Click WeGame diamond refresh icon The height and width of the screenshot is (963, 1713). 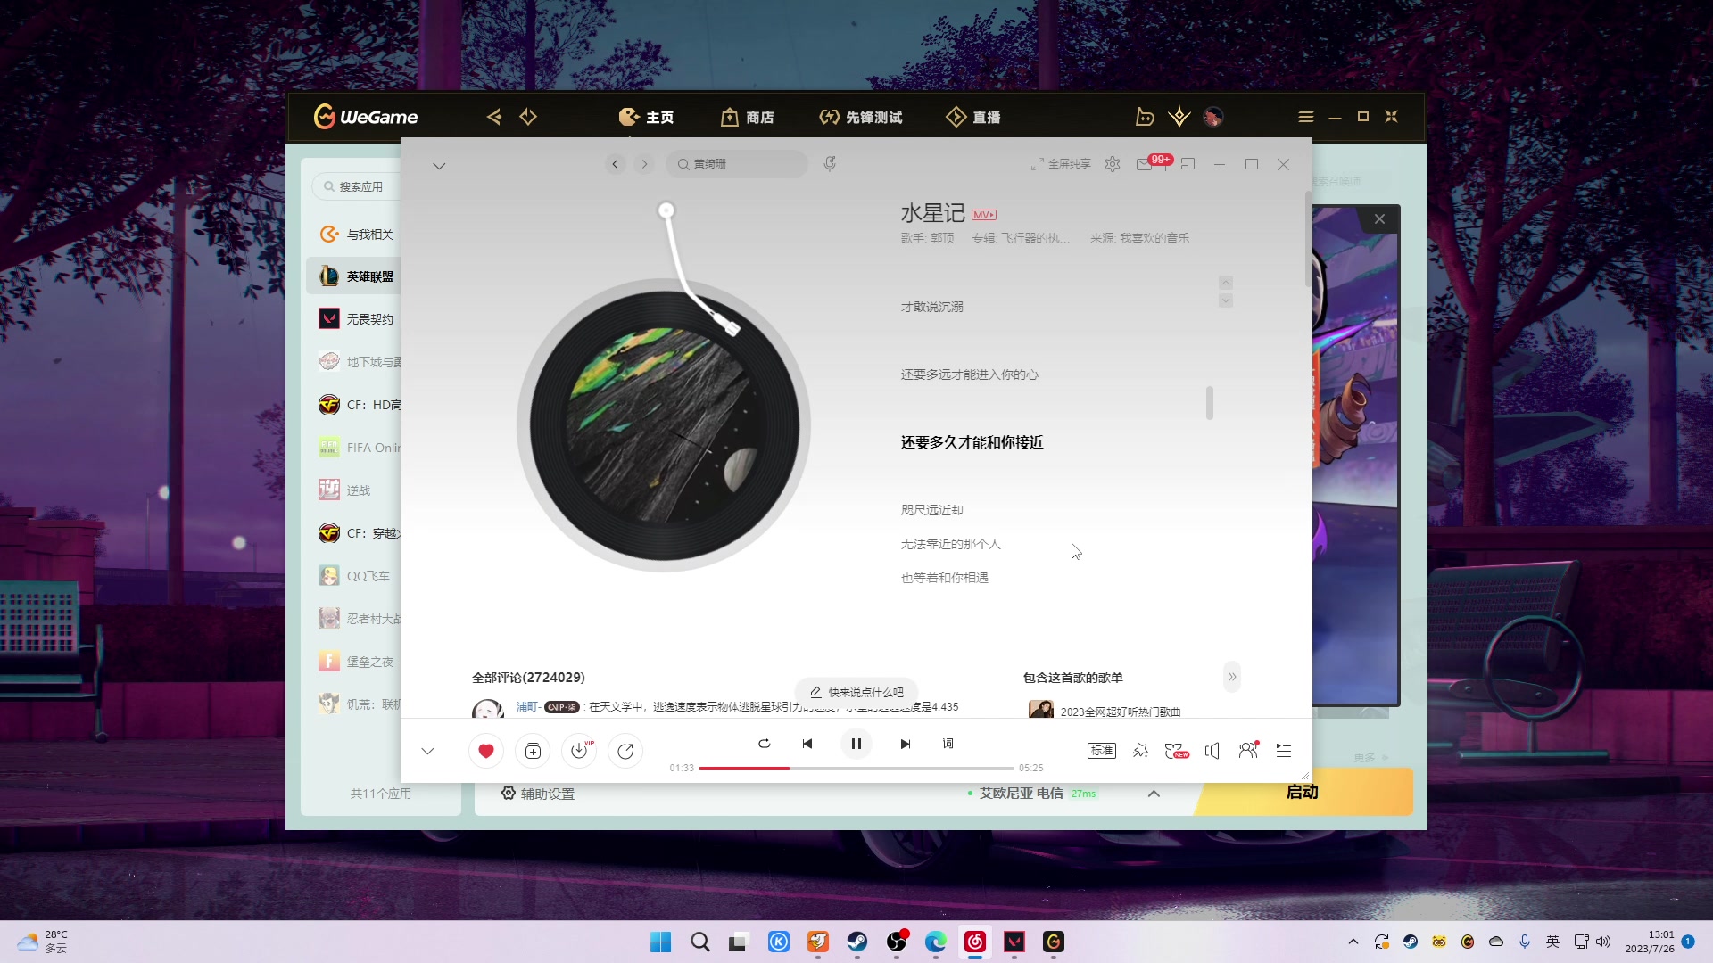[528, 117]
